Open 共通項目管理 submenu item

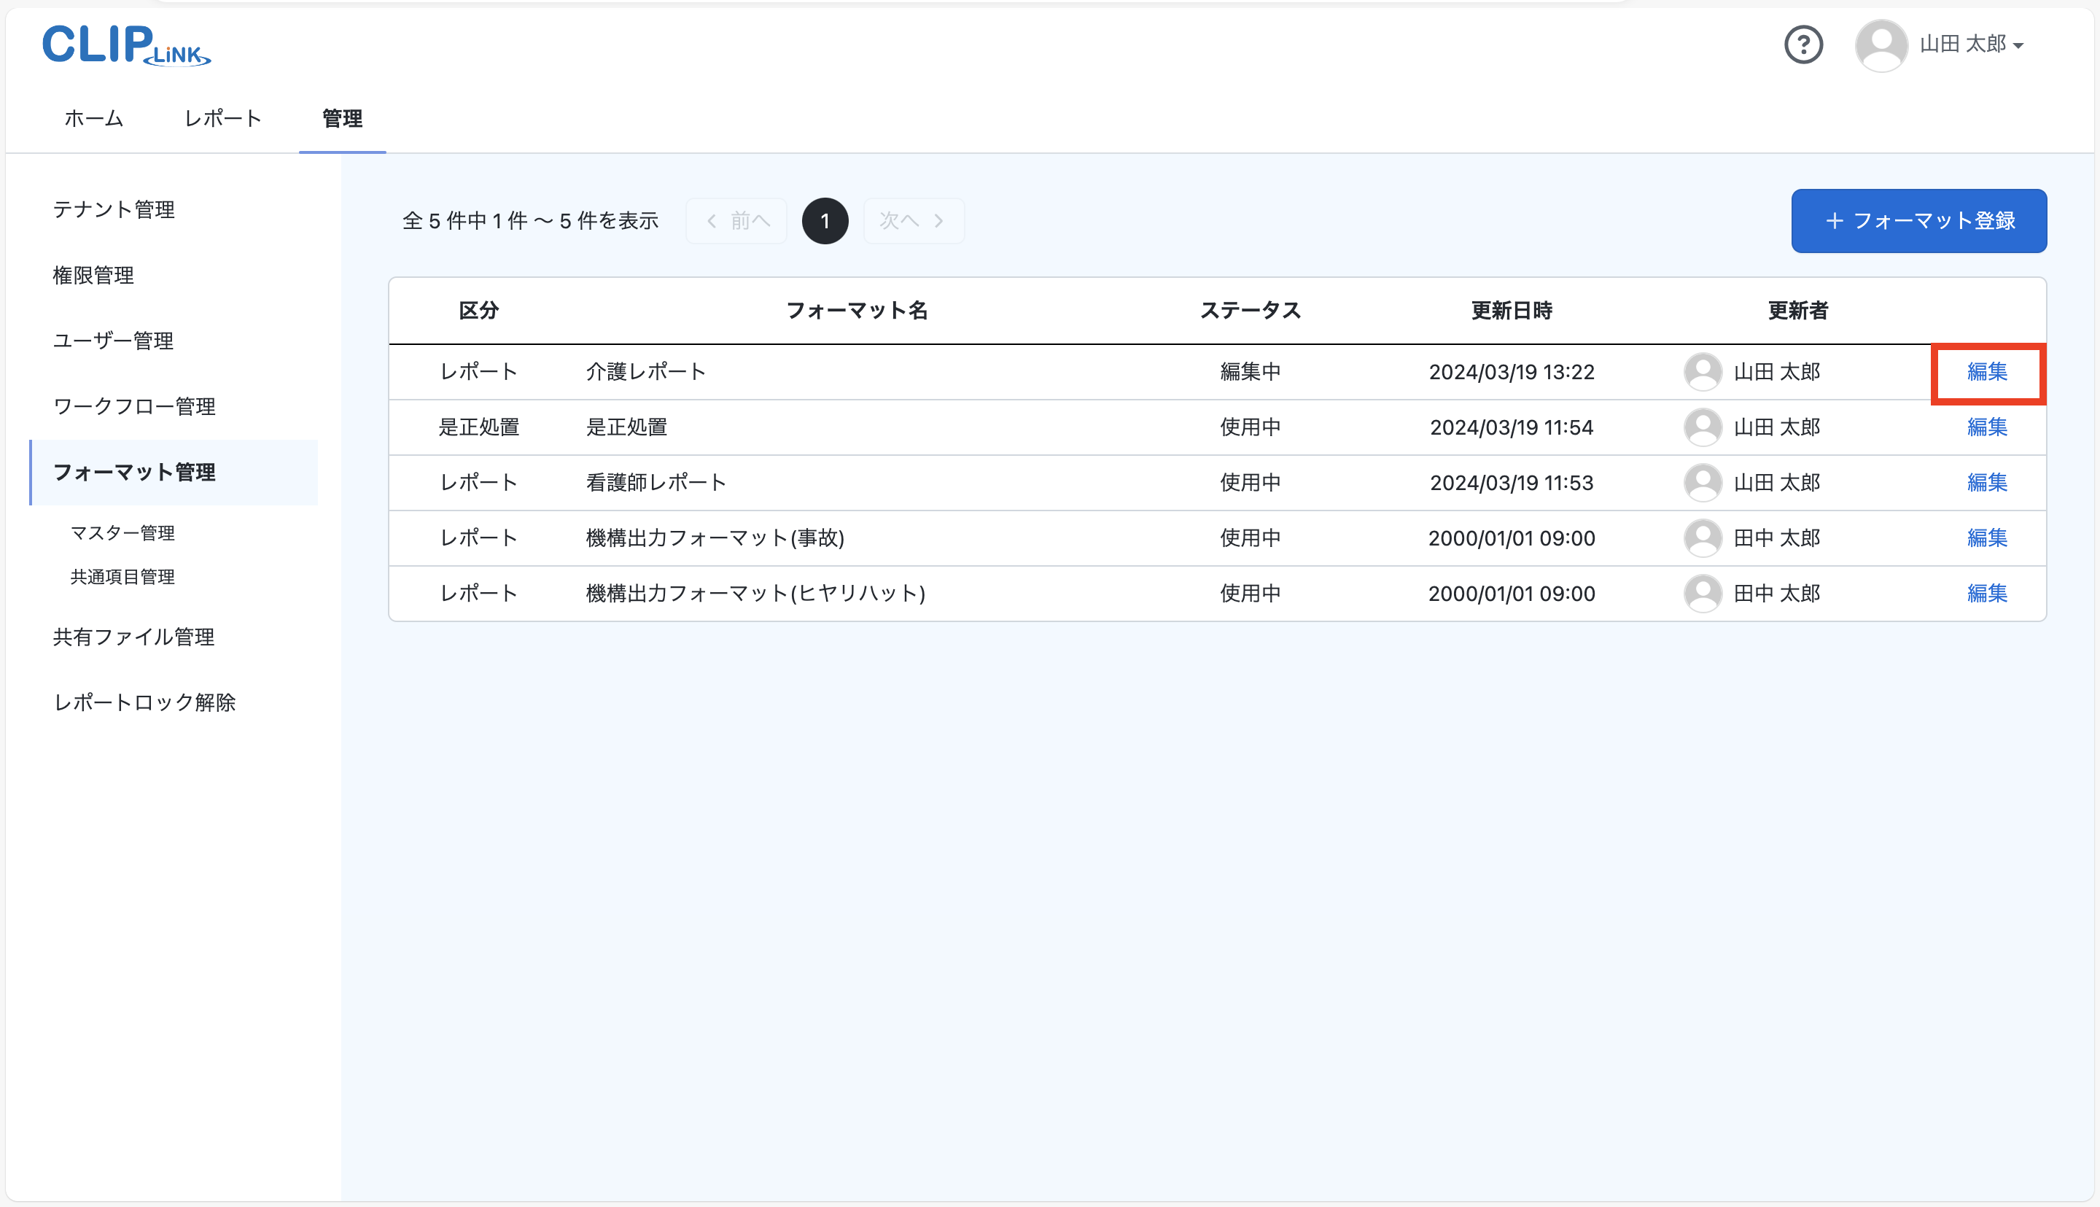click(122, 577)
